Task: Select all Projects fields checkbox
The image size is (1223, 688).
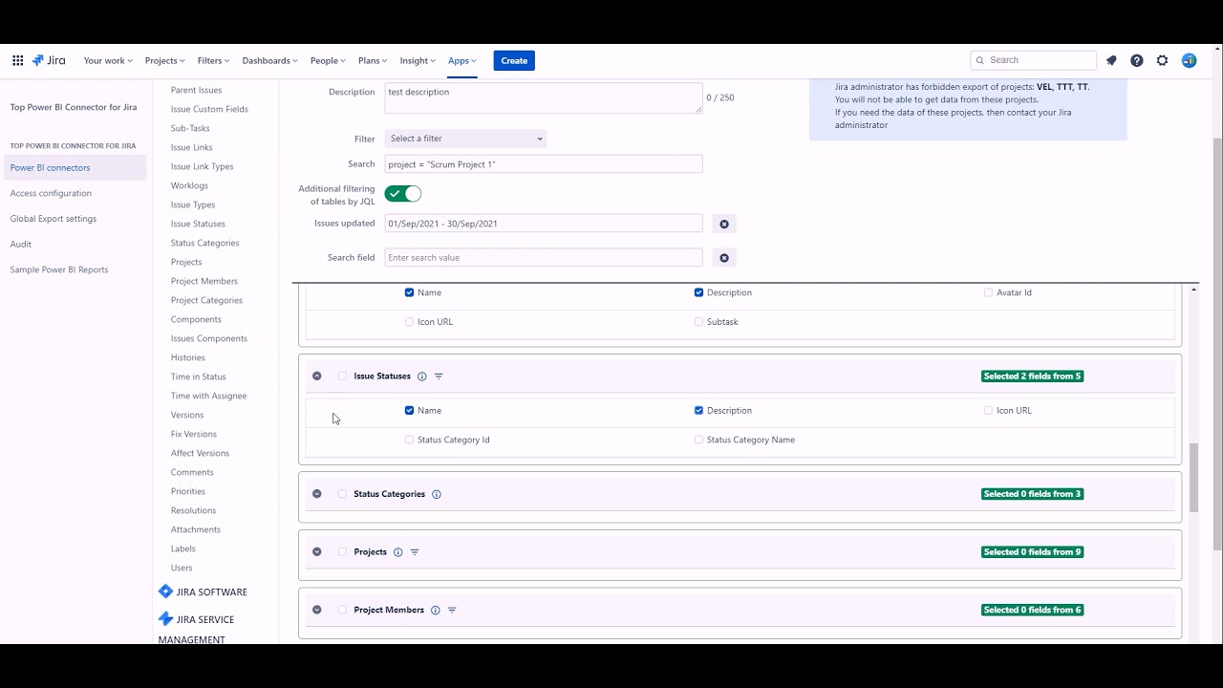Action: pyautogui.click(x=342, y=552)
